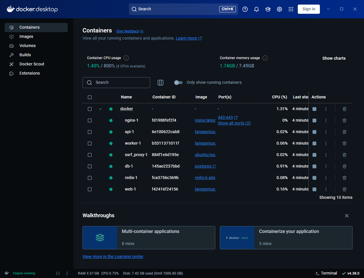Close the Walkthroughs section
Screen dimensions: 364x278
point(347,216)
